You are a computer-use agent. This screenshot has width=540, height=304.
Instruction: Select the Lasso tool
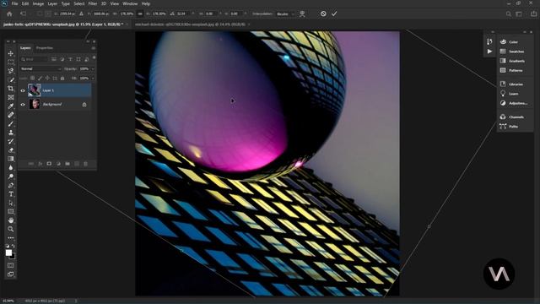11,71
